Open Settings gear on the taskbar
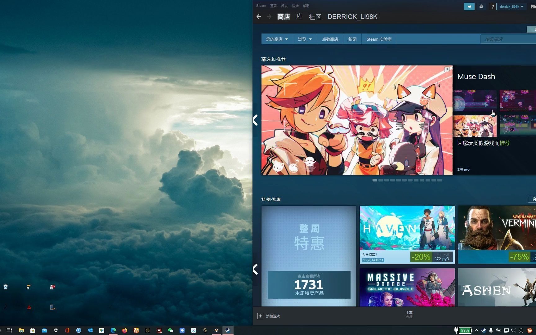The width and height of the screenshot is (536, 335). (56, 330)
